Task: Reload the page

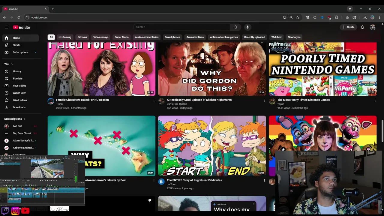Action: pyautogui.click(x=19, y=17)
